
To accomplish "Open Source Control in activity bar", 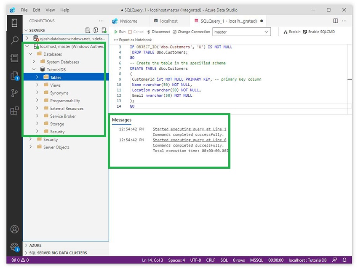I will tap(15, 93).
